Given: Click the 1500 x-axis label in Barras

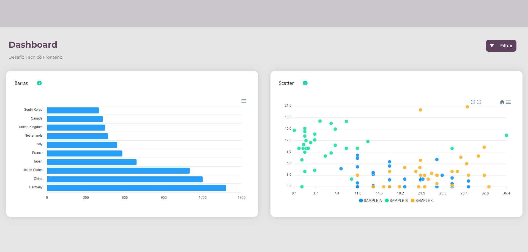Looking at the screenshot, I should [242, 198].
